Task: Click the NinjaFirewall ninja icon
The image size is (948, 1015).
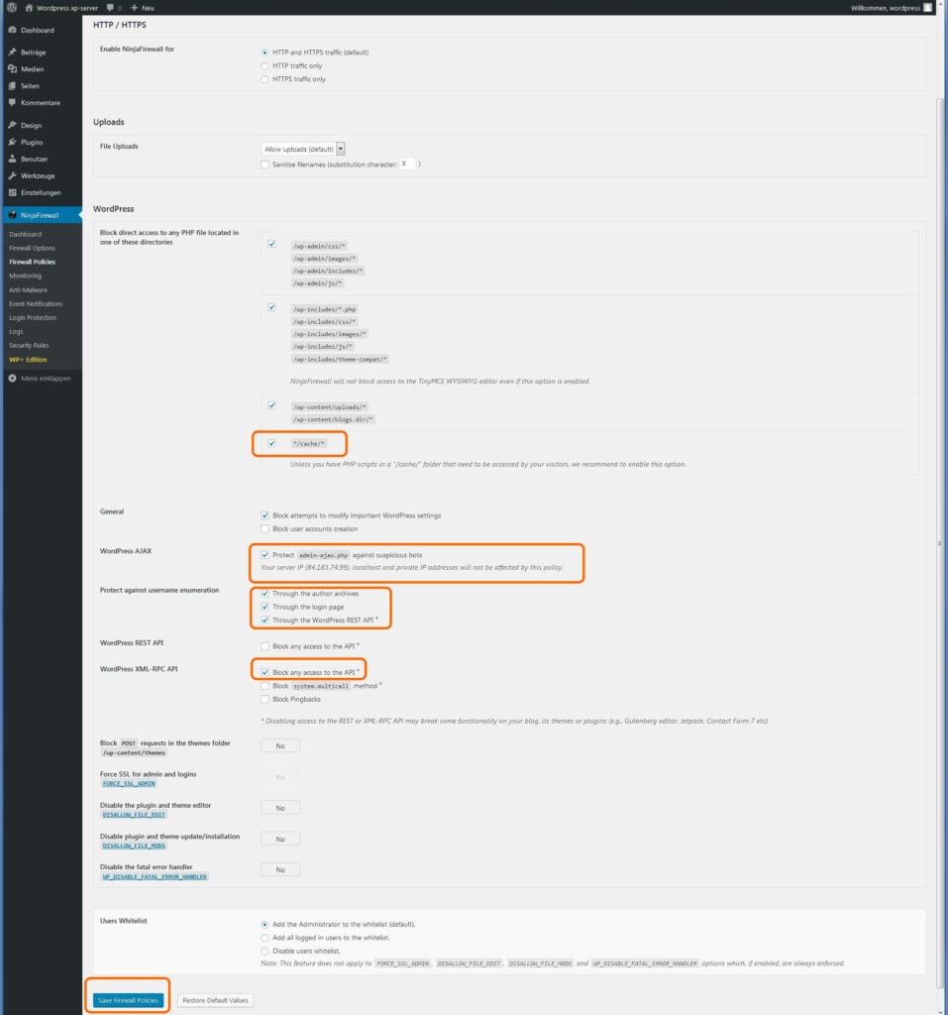Action: click(x=12, y=215)
